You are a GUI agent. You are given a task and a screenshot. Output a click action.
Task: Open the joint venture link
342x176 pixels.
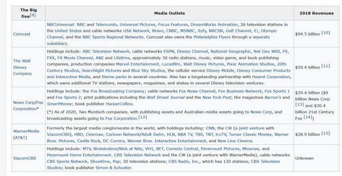tap(251, 128)
